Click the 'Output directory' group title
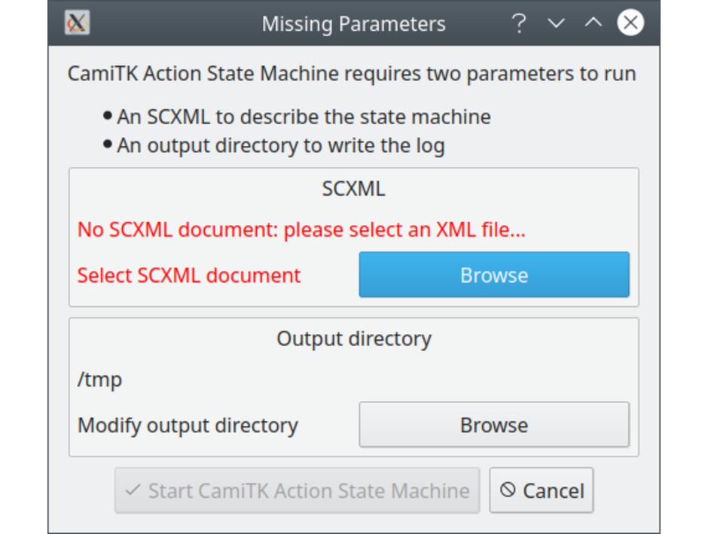Viewport: 708px width, 534px height. [x=353, y=338]
